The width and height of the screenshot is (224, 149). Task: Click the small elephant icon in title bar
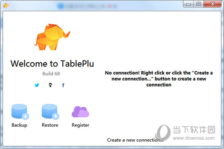click(x=6, y=6)
